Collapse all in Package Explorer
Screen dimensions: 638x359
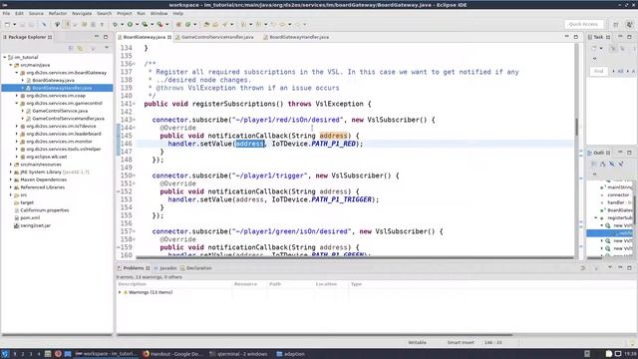[x=71, y=48]
